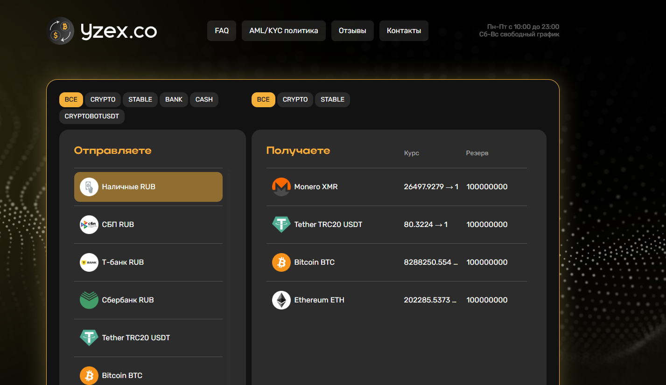Screen dimensions: 666x385
Task: Select the CRYPTOBOTUSDT filter
Action: pyautogui.click(x=92, y=117)
